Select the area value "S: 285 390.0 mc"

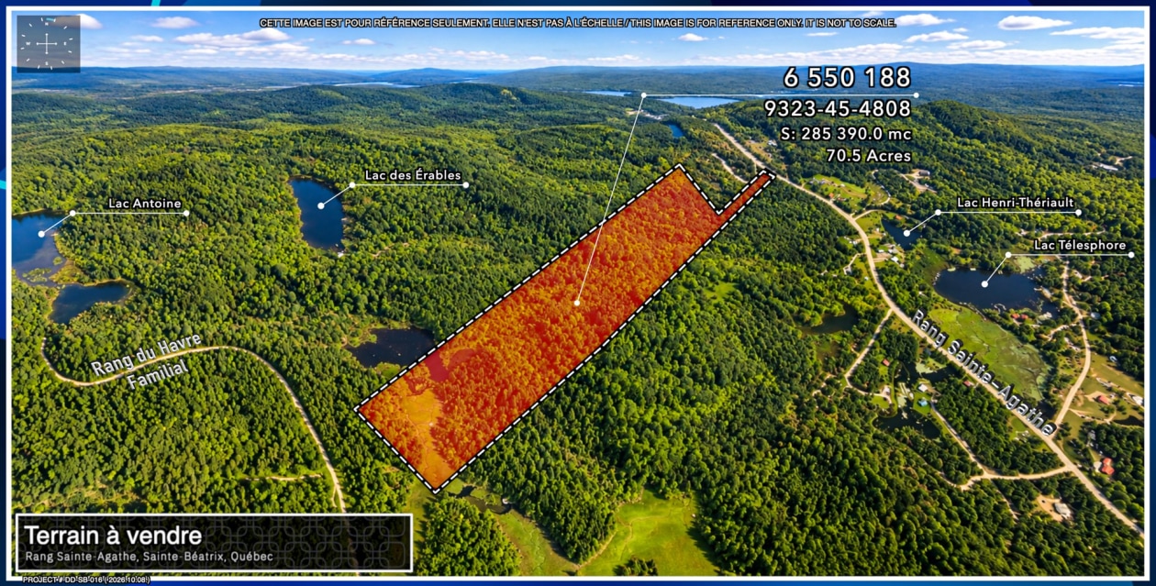846,133
